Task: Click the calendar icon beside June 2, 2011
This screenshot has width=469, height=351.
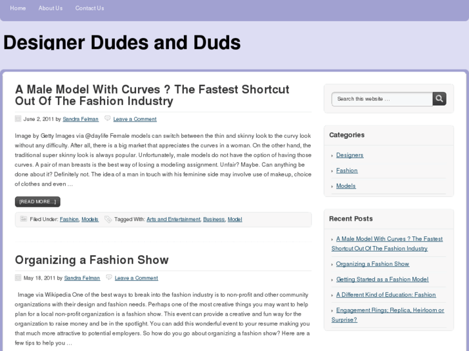Action: coord(18,119)
